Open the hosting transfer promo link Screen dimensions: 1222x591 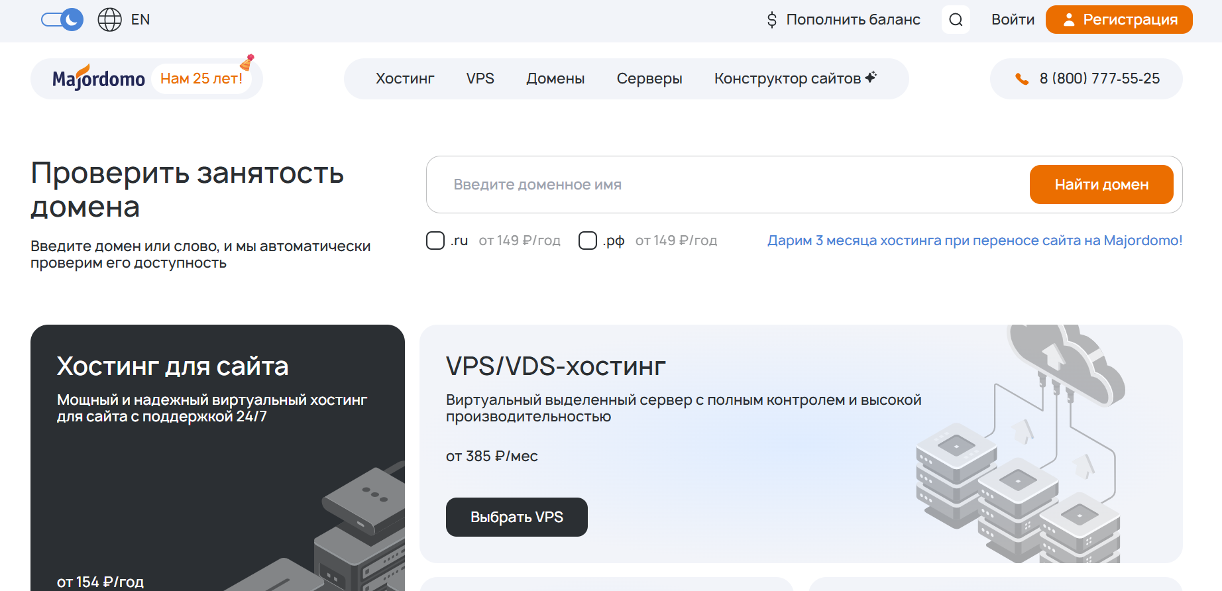[975, 241]
